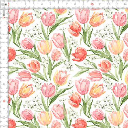Click the red 0 on the horizontal ruler
Viewport: 128px width, 128px height.
click(x=8, y=4)
